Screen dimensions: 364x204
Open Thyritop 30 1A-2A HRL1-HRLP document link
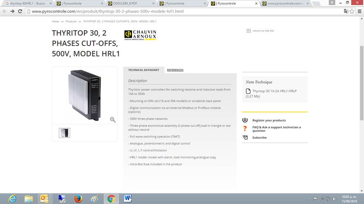tap(271, 93)
